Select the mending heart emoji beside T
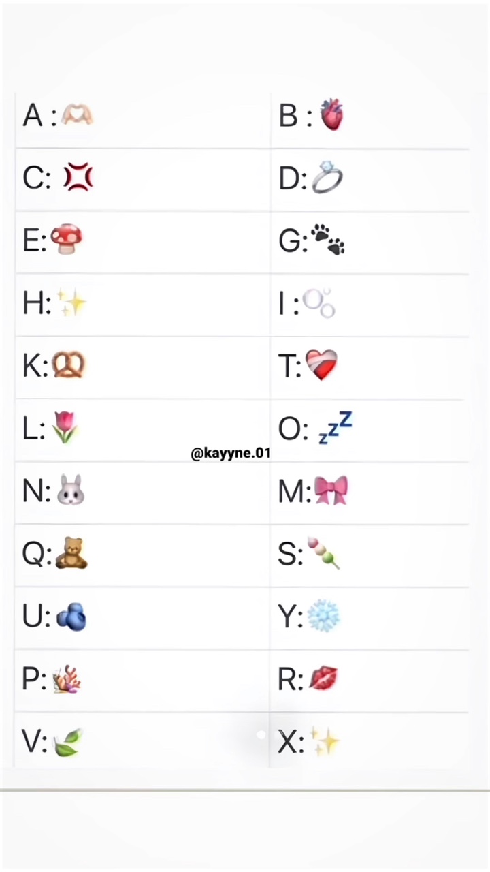The image size is (490, 872). coord(321,366)
